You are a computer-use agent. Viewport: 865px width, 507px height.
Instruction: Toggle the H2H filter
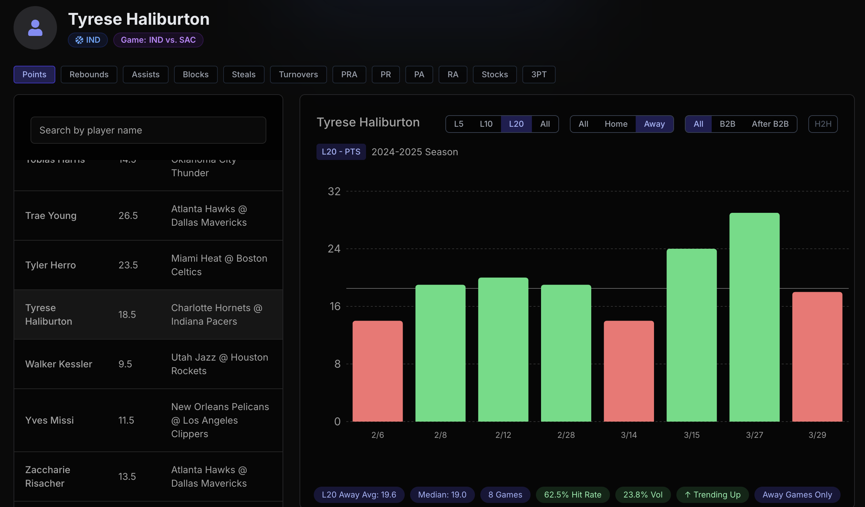tap(823, 124)
